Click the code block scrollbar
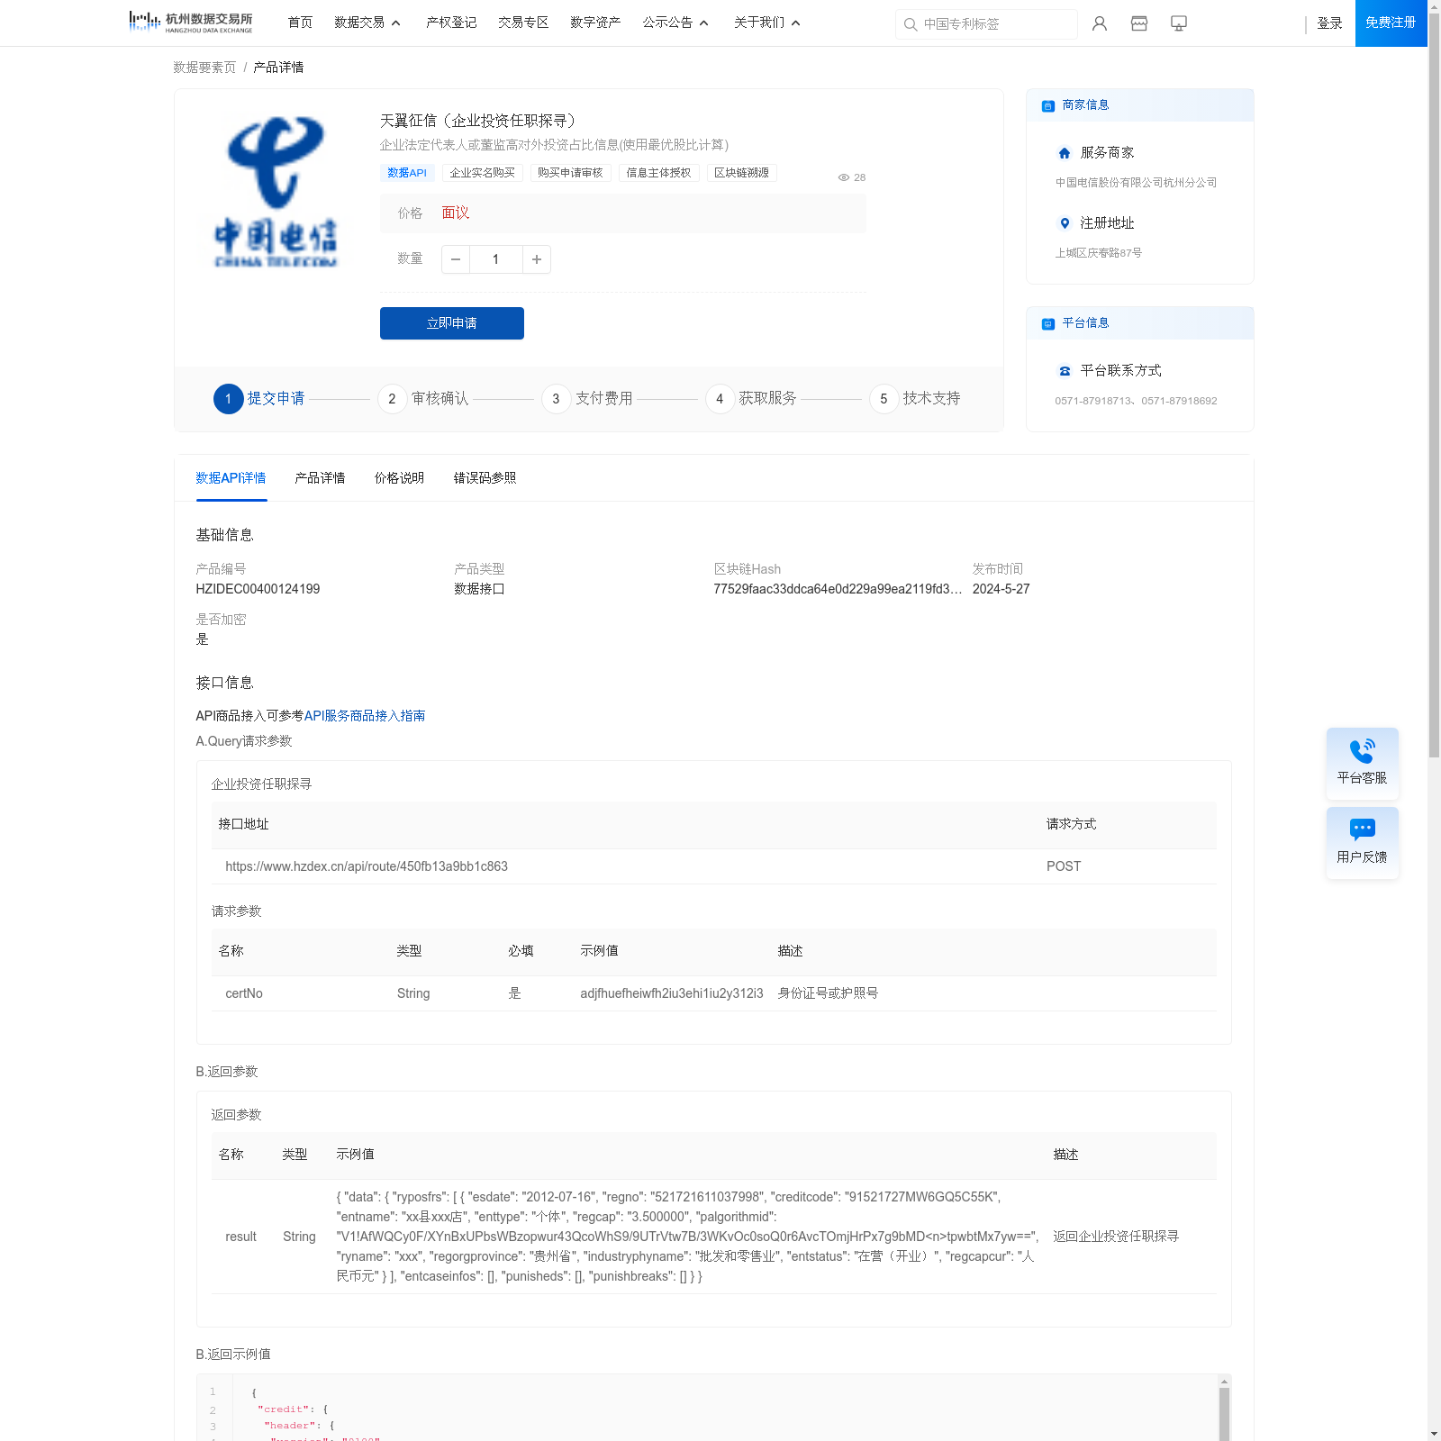1441x1441 pixels. (x=1224, y=1414)
